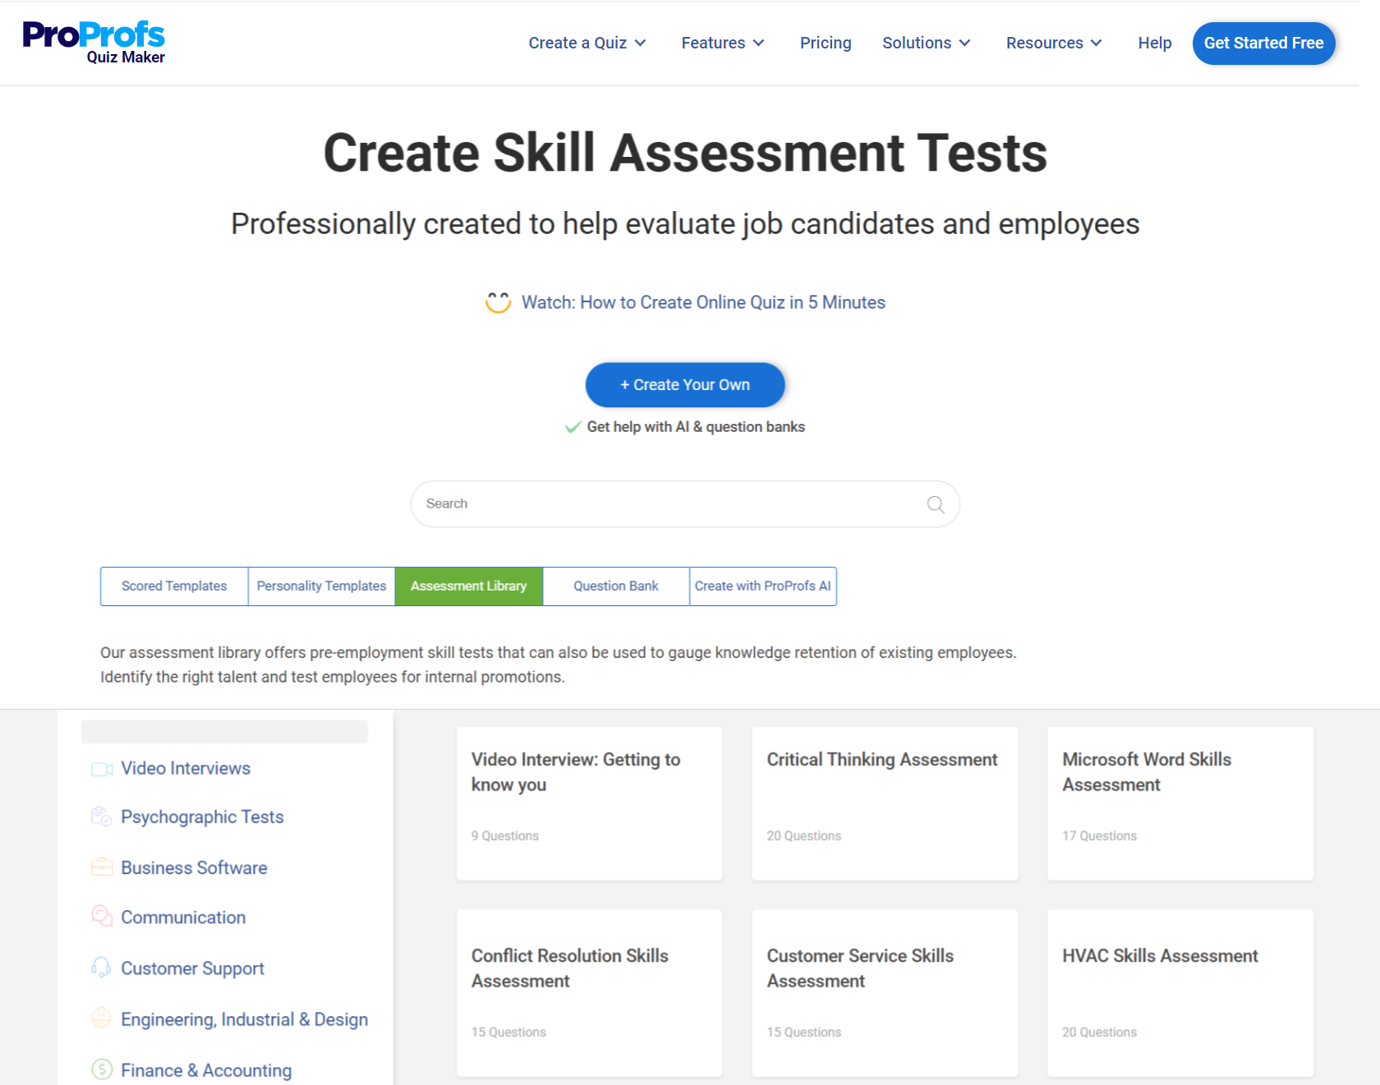Open the Personality Templates tab
1380x1085 pixels.
(x=321, y=586)
